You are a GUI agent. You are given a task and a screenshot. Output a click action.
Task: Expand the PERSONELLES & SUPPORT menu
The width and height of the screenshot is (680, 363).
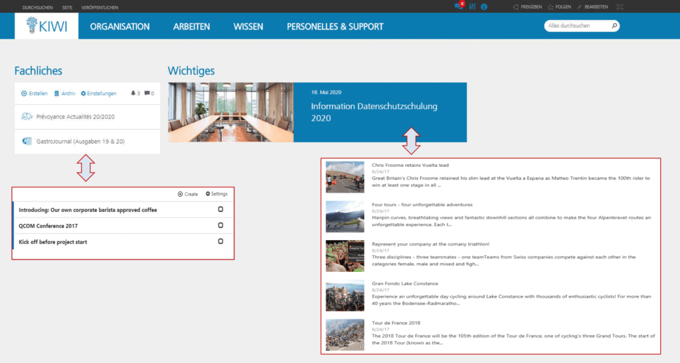click(x=335, y=27)
